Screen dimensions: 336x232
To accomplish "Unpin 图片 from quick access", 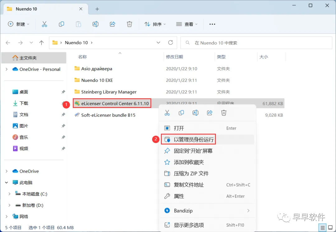I will click(63, 126).
